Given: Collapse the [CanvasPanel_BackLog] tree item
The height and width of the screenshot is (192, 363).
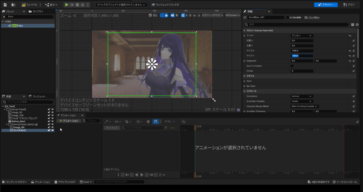Looking at the screenshot, I should tap(7, 124).
